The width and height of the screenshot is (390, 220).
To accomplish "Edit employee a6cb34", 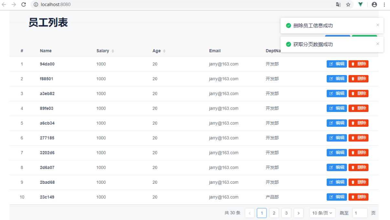I will (x=337, y=123).
